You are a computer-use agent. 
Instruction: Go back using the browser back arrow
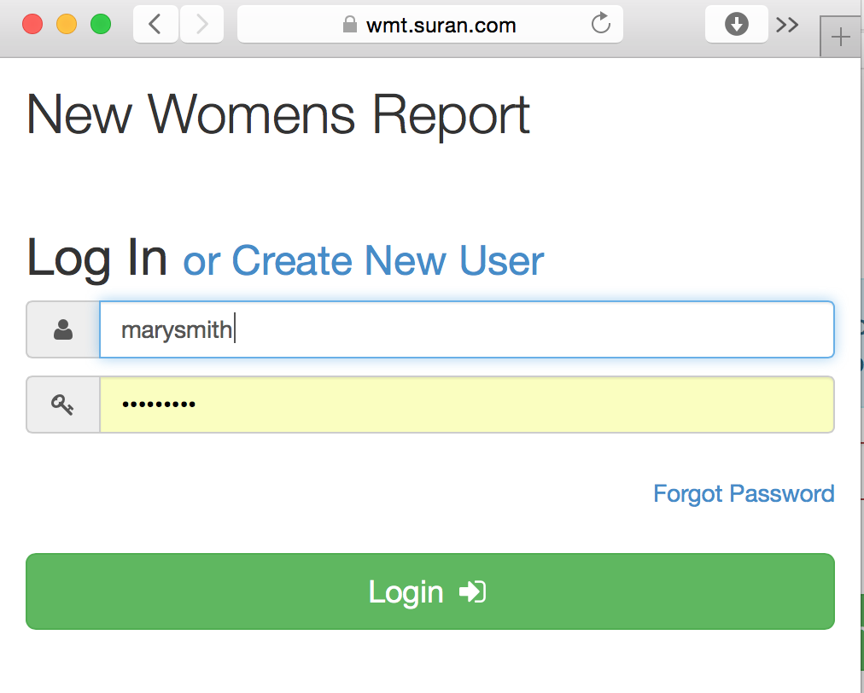tap(155, 24)
